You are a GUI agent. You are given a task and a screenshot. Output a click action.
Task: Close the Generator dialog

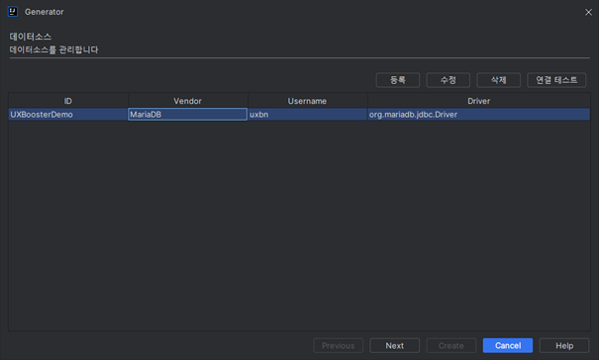click(588, 12)
